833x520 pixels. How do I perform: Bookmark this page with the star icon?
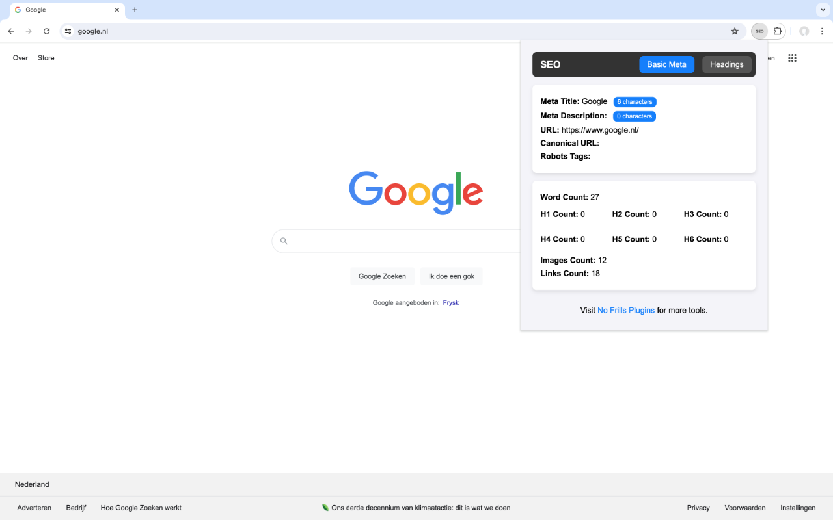pos(735,31)
